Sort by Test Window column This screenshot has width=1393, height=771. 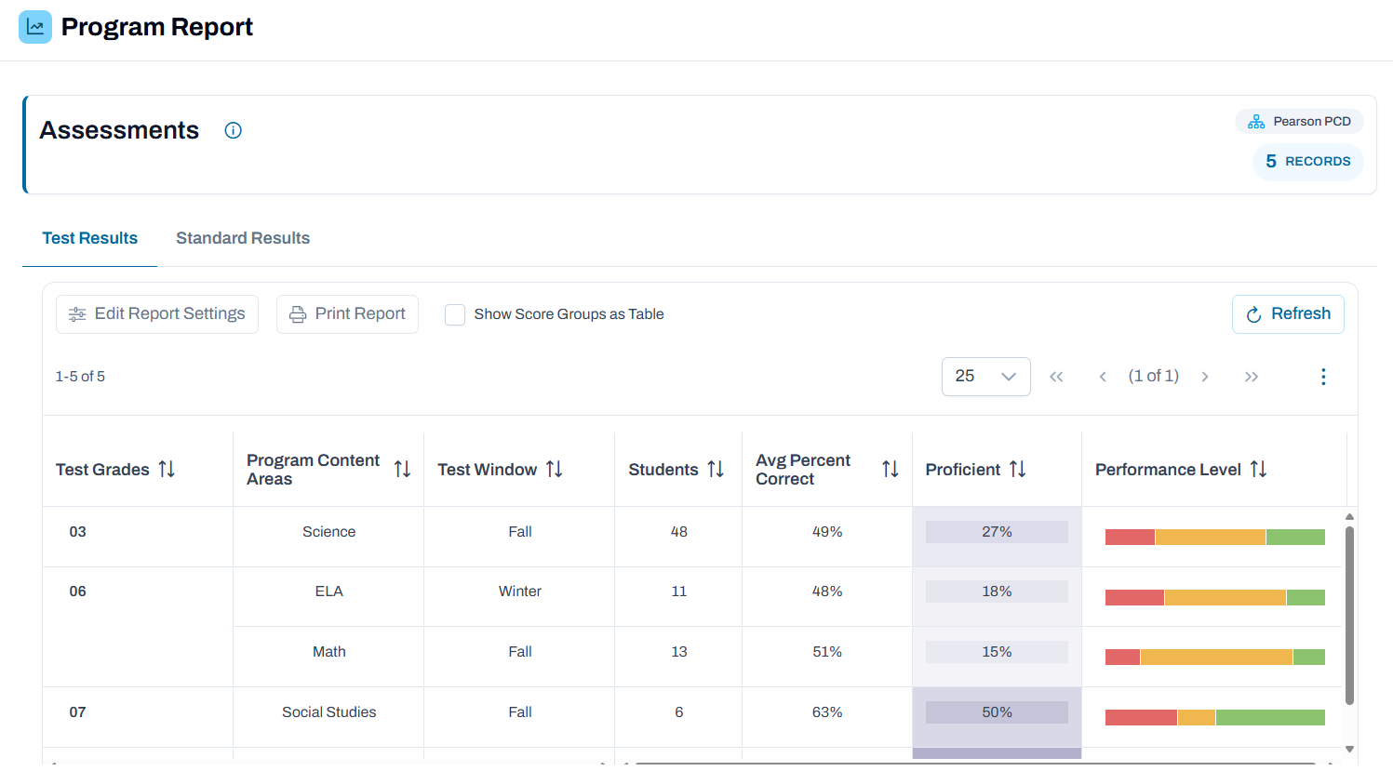coord(554,470)
